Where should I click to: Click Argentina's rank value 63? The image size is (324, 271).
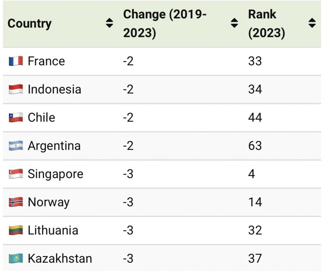coord(255,146)
